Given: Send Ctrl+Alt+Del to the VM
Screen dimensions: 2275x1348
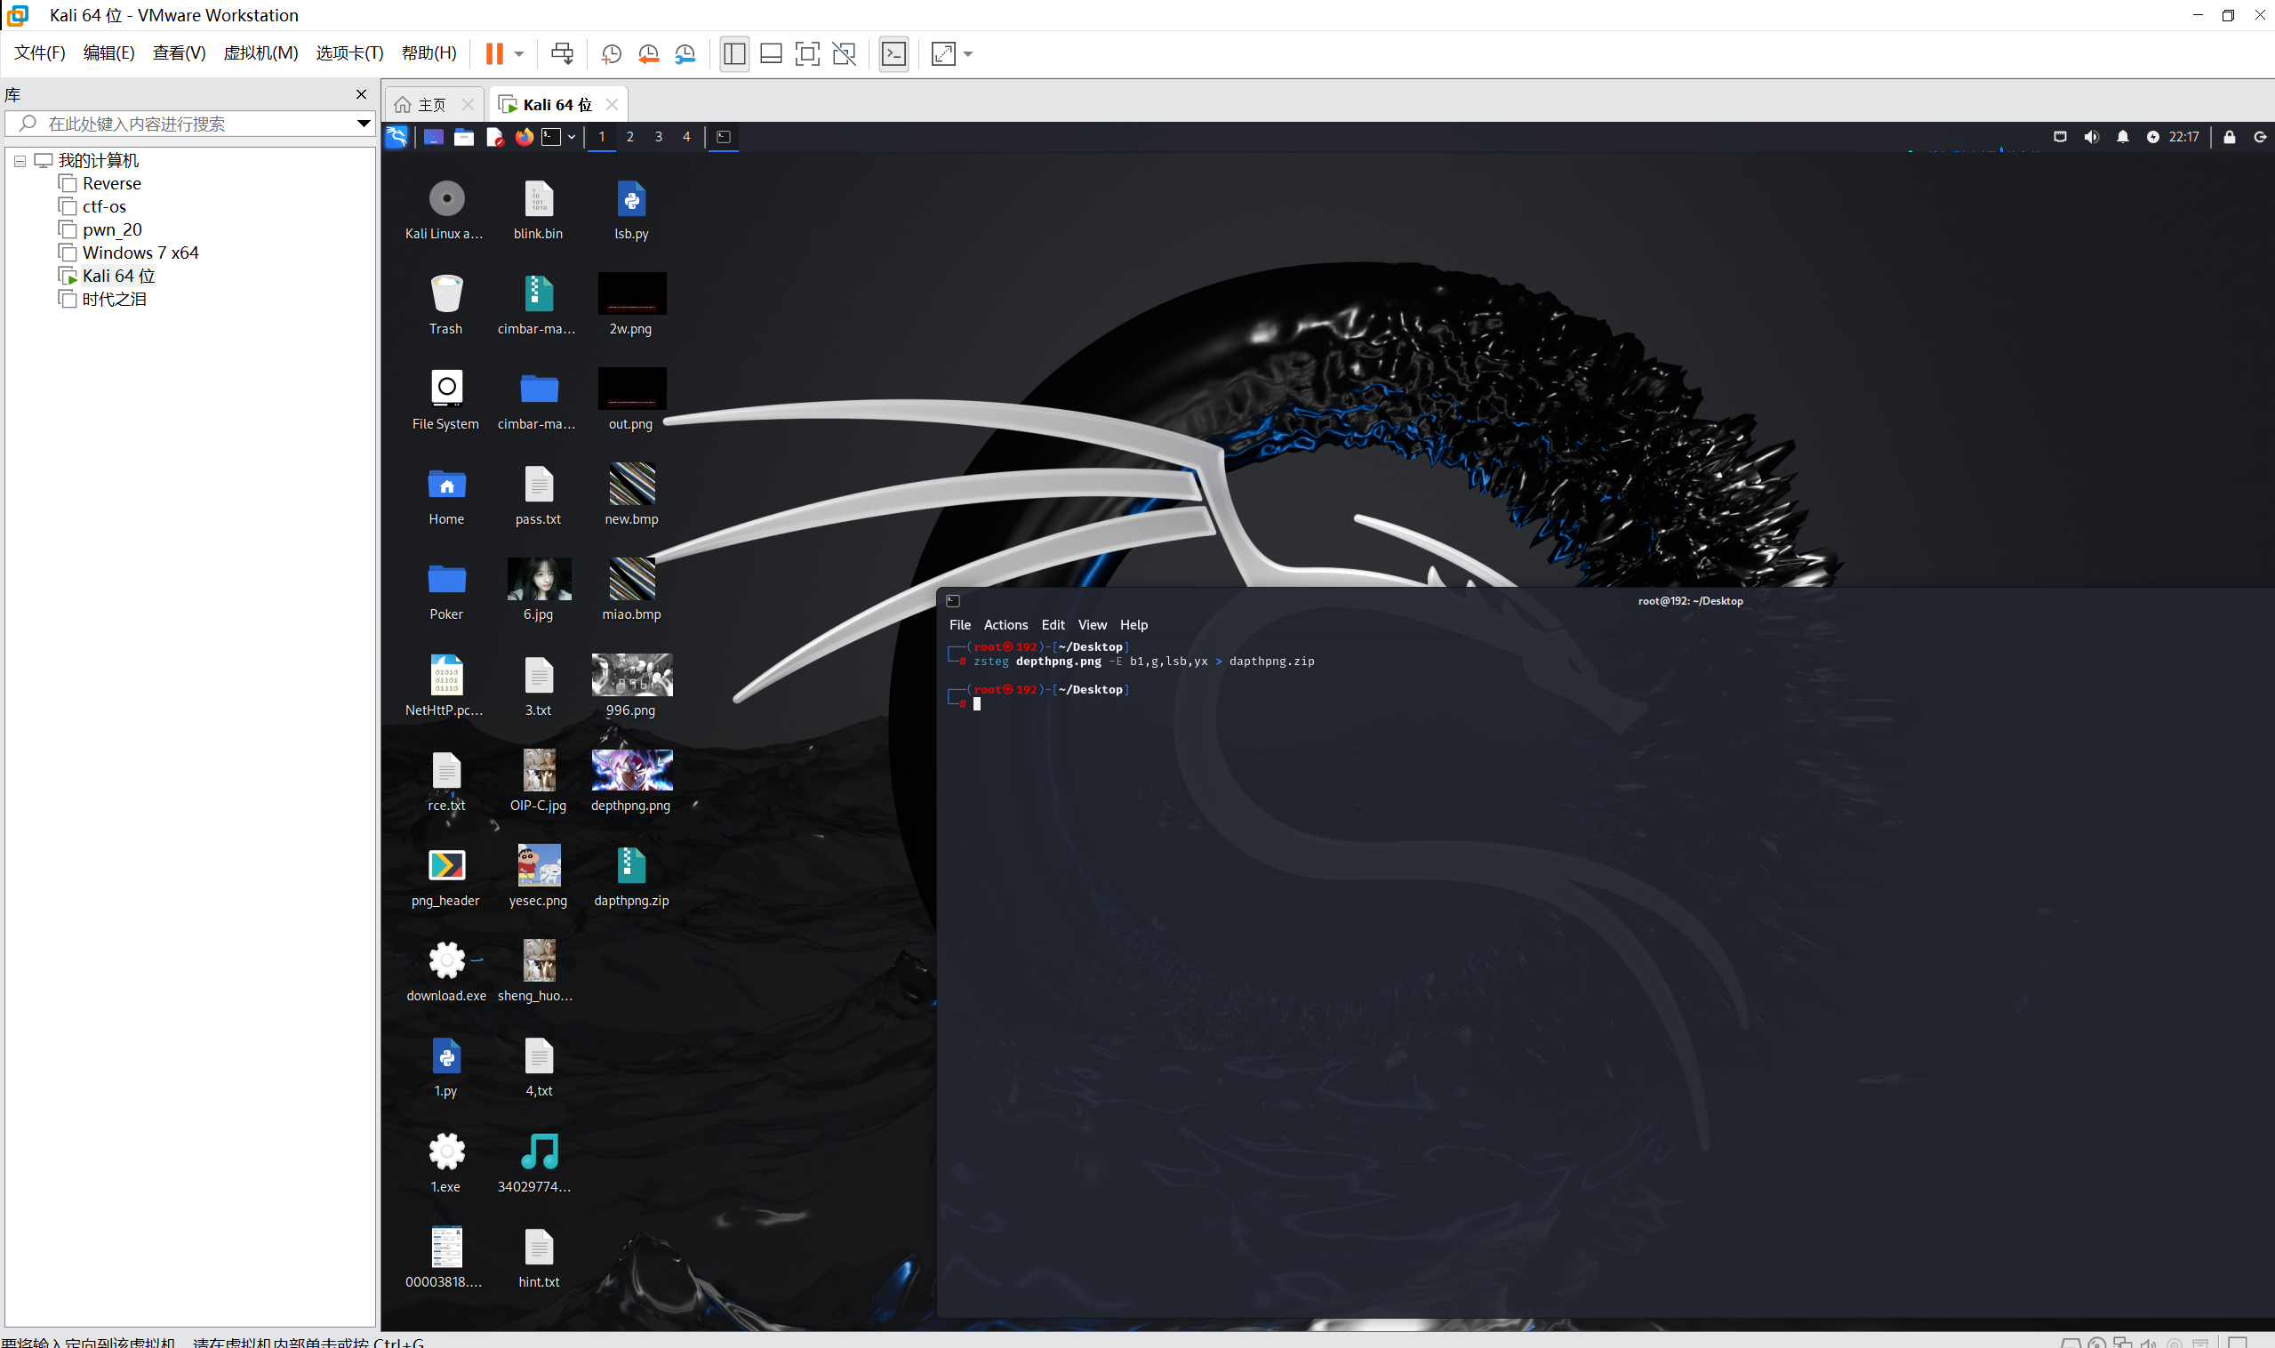Looking at the screenshot, I should click(562, 53).
